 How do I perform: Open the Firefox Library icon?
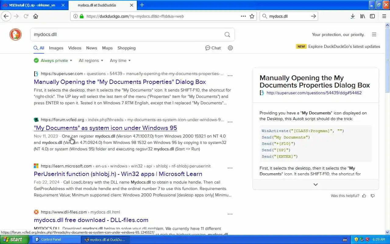(363, 16)
